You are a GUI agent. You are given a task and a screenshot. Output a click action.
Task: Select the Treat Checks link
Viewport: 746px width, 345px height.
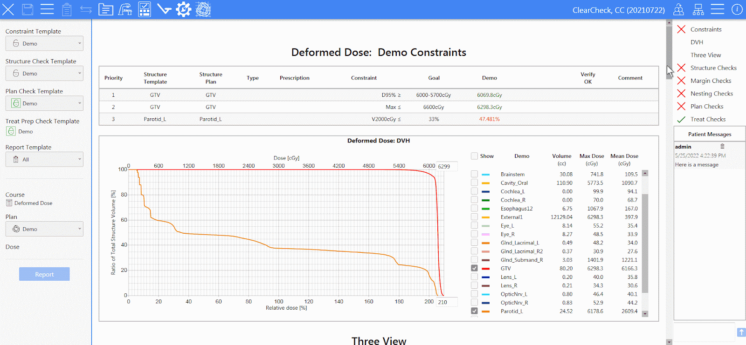(x=708, y=119)
